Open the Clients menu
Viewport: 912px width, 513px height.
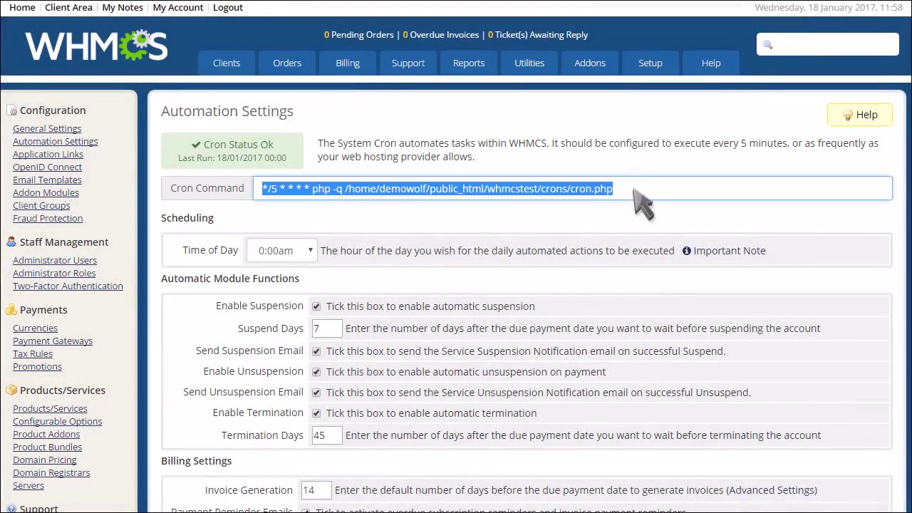coord(227,63)
